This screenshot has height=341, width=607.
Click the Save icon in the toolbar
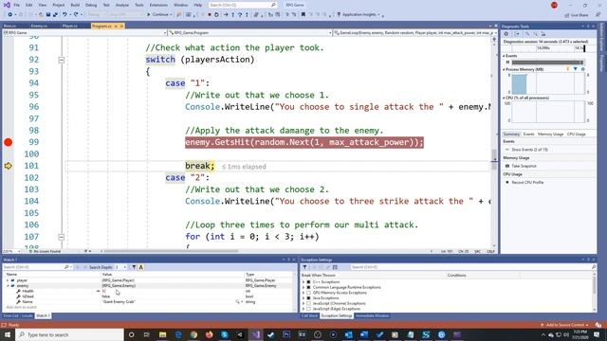point(48,15)
